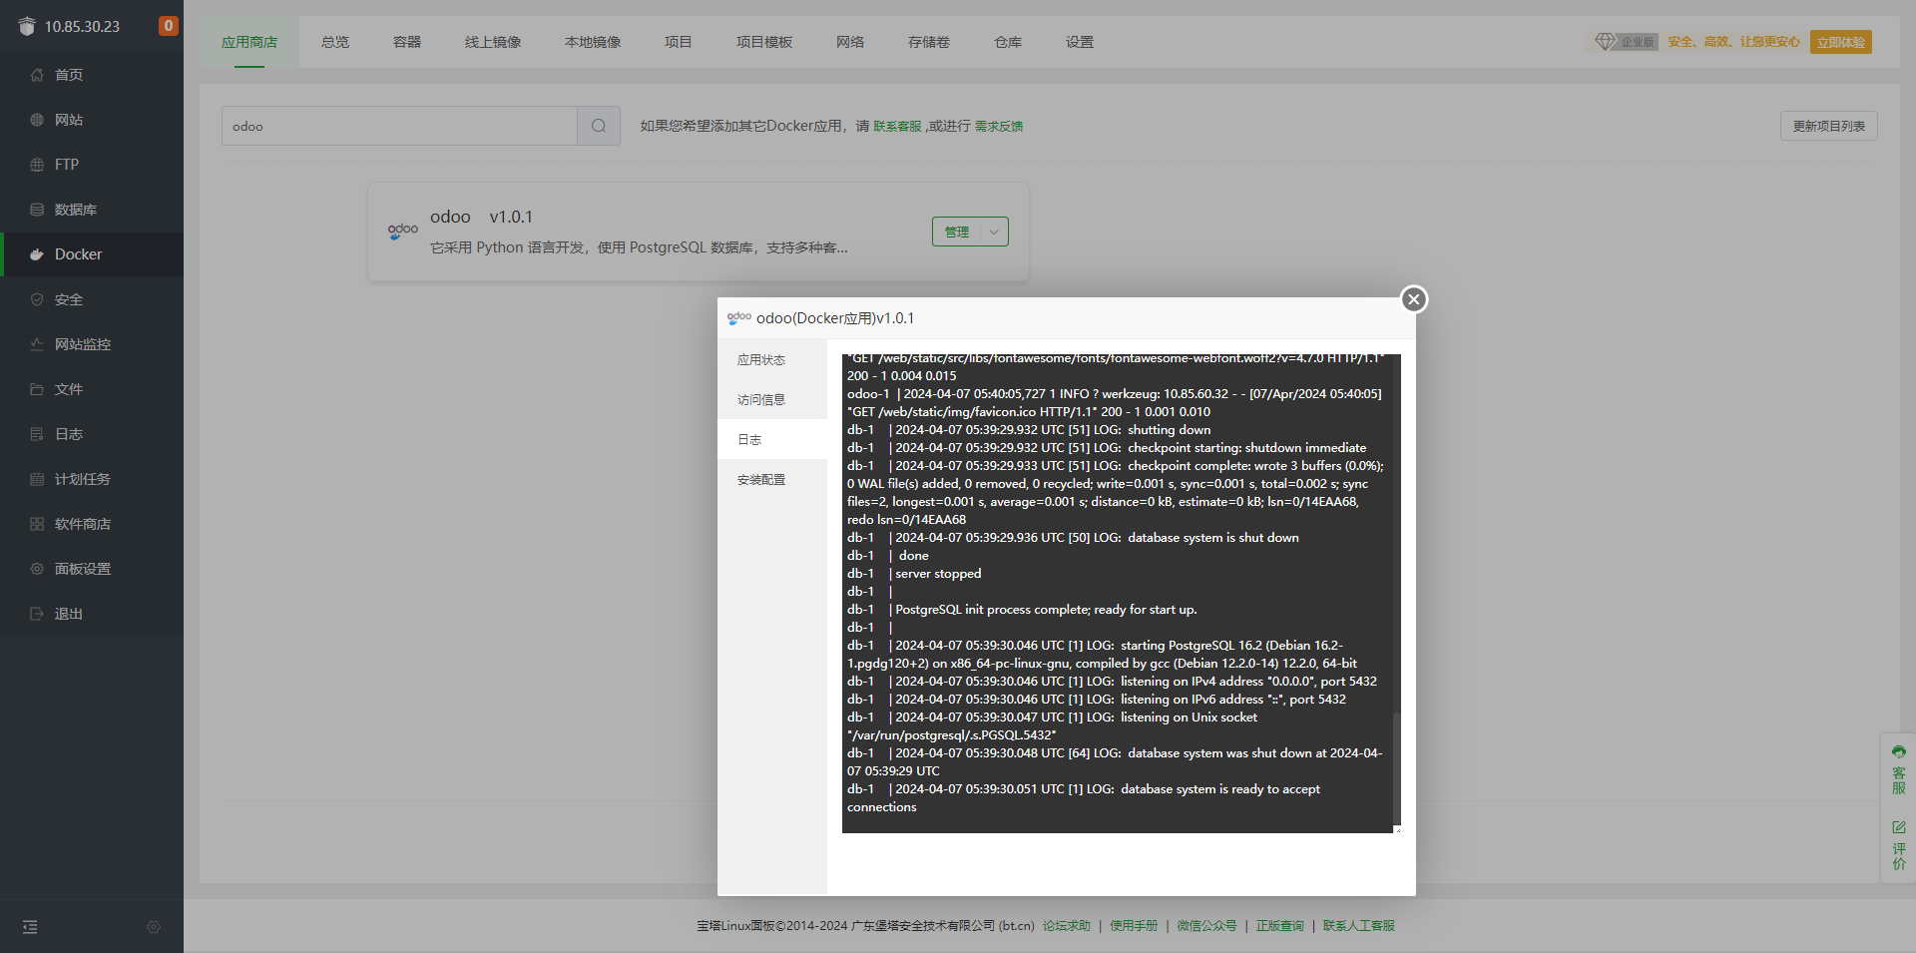Click the Docker whale icon in sidebar

click(37, 254)
